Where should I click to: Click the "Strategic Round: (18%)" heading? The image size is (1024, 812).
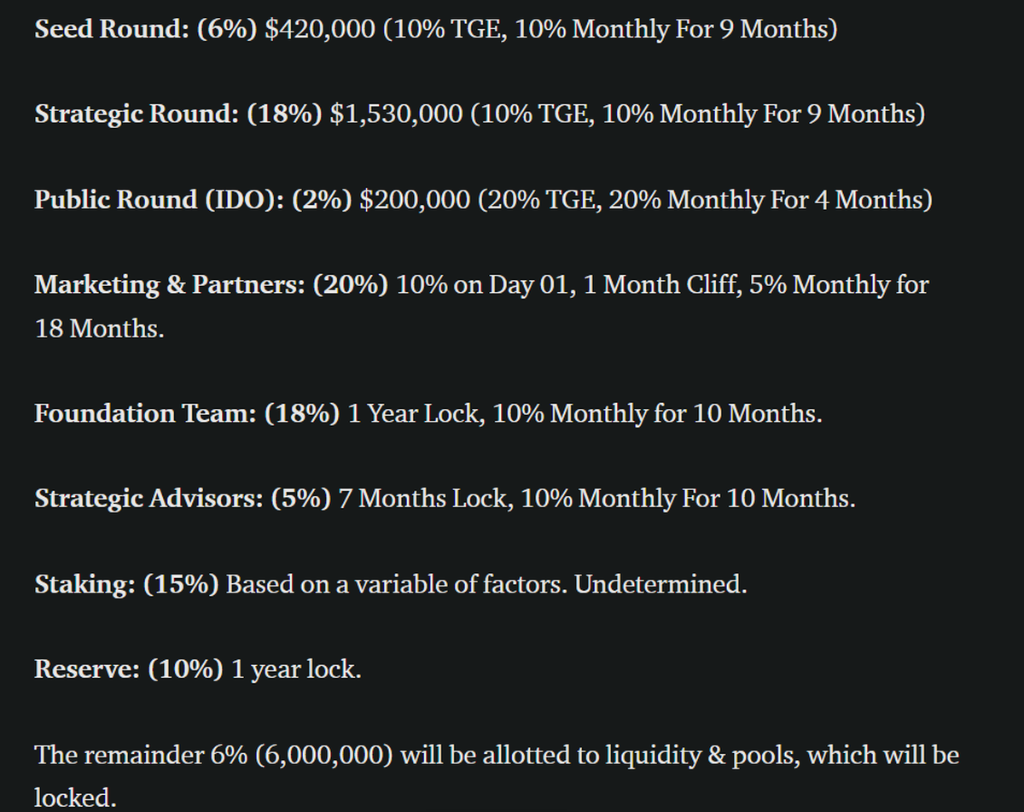tap(178, 114)
